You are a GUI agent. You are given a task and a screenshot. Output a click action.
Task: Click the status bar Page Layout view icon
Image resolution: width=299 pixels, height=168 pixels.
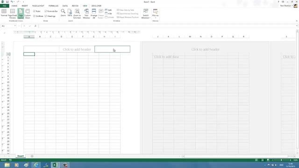[x=263, y=160]
